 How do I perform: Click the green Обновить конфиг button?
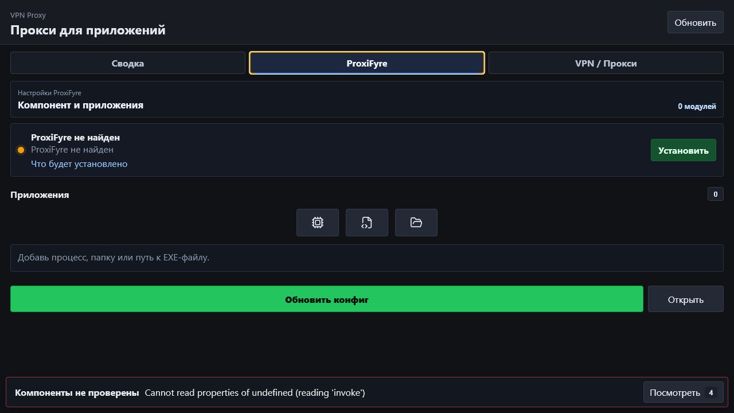[327, 299]
